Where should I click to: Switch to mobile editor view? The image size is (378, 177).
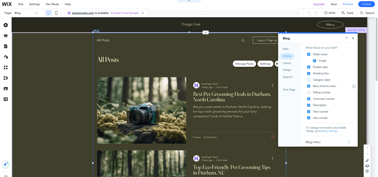[x=56, y=13]
